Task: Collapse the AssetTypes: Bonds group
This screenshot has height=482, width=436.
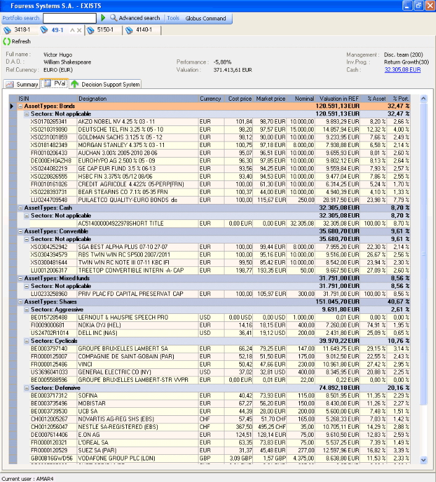Action: [x=20, y=106]
